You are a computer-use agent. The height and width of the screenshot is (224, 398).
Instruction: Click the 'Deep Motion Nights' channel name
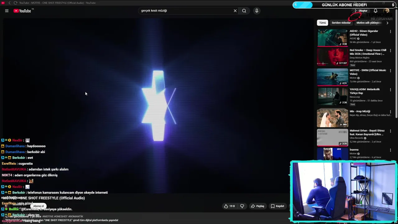[x=359, y=58]
